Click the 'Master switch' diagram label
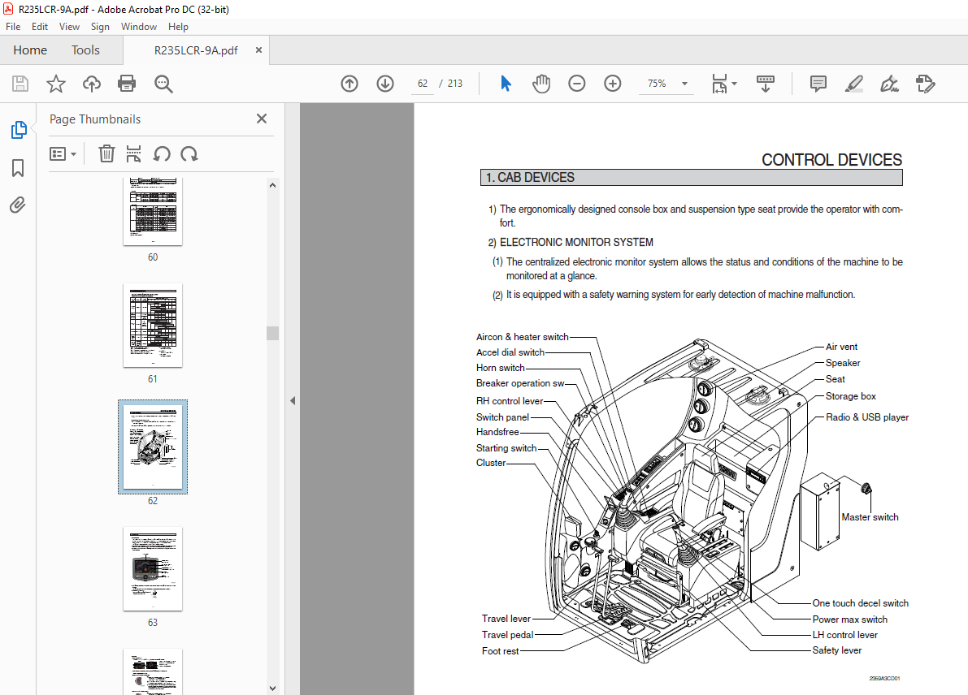 [x=870, y=517]
